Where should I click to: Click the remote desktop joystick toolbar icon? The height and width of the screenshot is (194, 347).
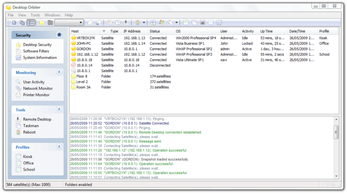[126, 22]
